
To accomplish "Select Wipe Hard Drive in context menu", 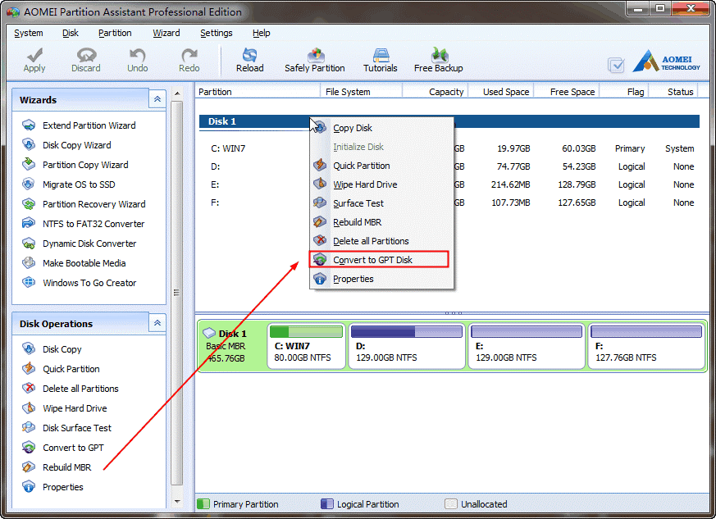I will pos(381,184).
